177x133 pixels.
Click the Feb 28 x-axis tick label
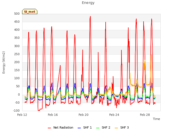pyautogui.click(x=145, y=115)
